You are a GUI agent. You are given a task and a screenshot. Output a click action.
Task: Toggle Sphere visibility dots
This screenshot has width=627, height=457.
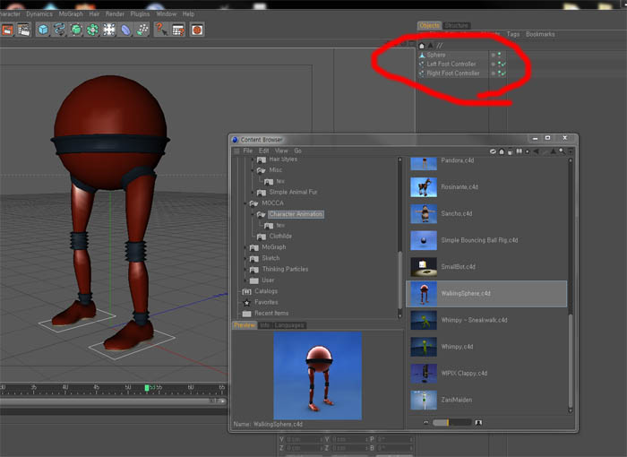pos(500,55)
